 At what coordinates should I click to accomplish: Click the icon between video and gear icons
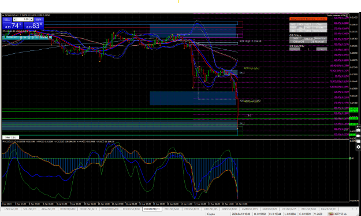[x=359, y=141]
